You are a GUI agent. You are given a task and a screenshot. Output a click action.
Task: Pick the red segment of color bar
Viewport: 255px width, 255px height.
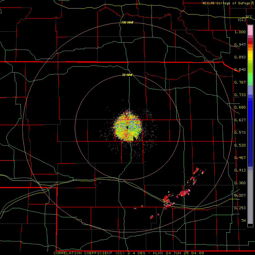pos(250,42)
